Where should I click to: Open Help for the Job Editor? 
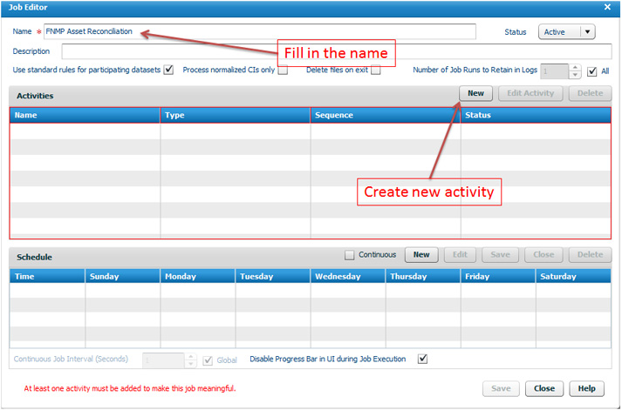[587, 388]
